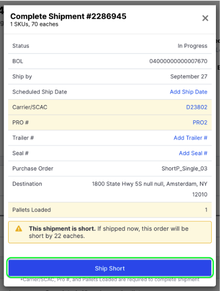
Task: Edit the Carrier/SCAC value D23802
Action: [197, 107]
